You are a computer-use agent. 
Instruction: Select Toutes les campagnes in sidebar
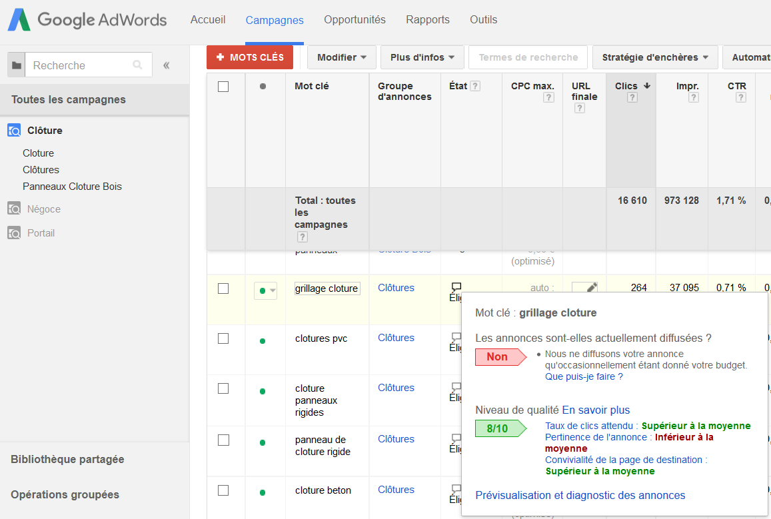(95, 100)
